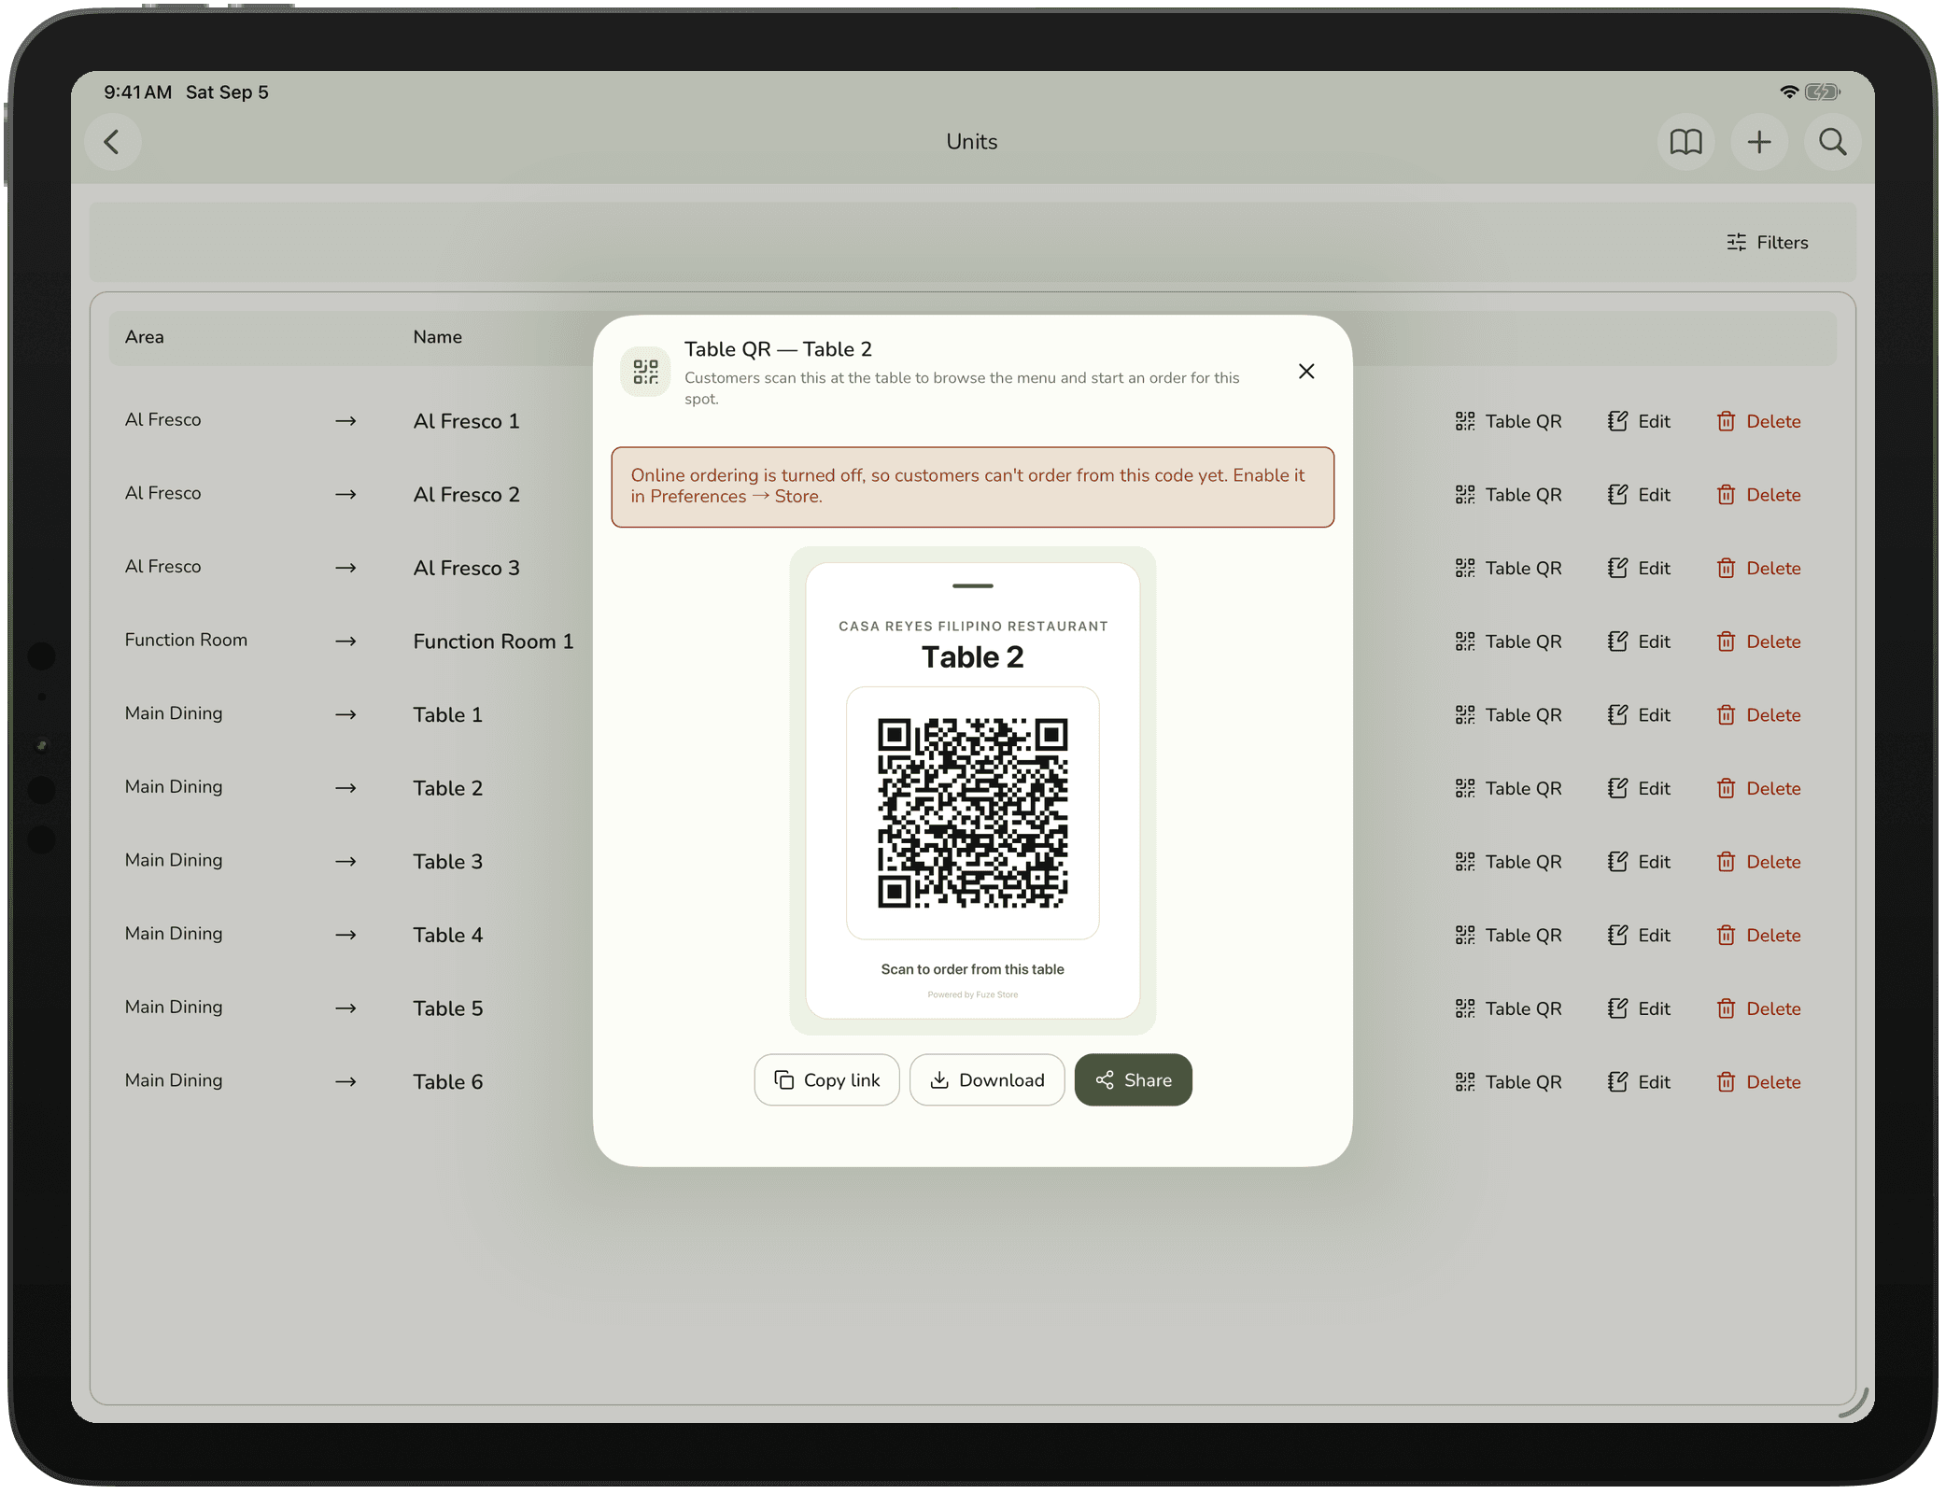This screenshot has width=1946, height=1494.
Task: Open Table QR for Al Fresco 3
Action: pyautogui.click(x=1508, y=569)
